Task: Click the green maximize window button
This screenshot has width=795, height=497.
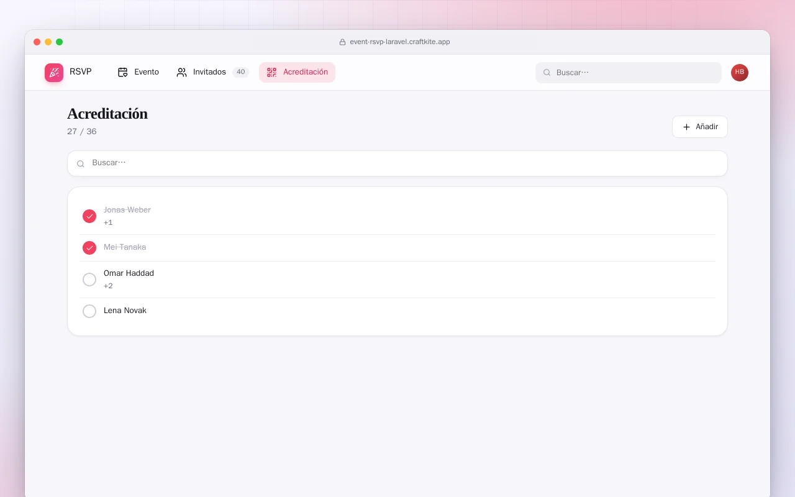Action: 60,42
